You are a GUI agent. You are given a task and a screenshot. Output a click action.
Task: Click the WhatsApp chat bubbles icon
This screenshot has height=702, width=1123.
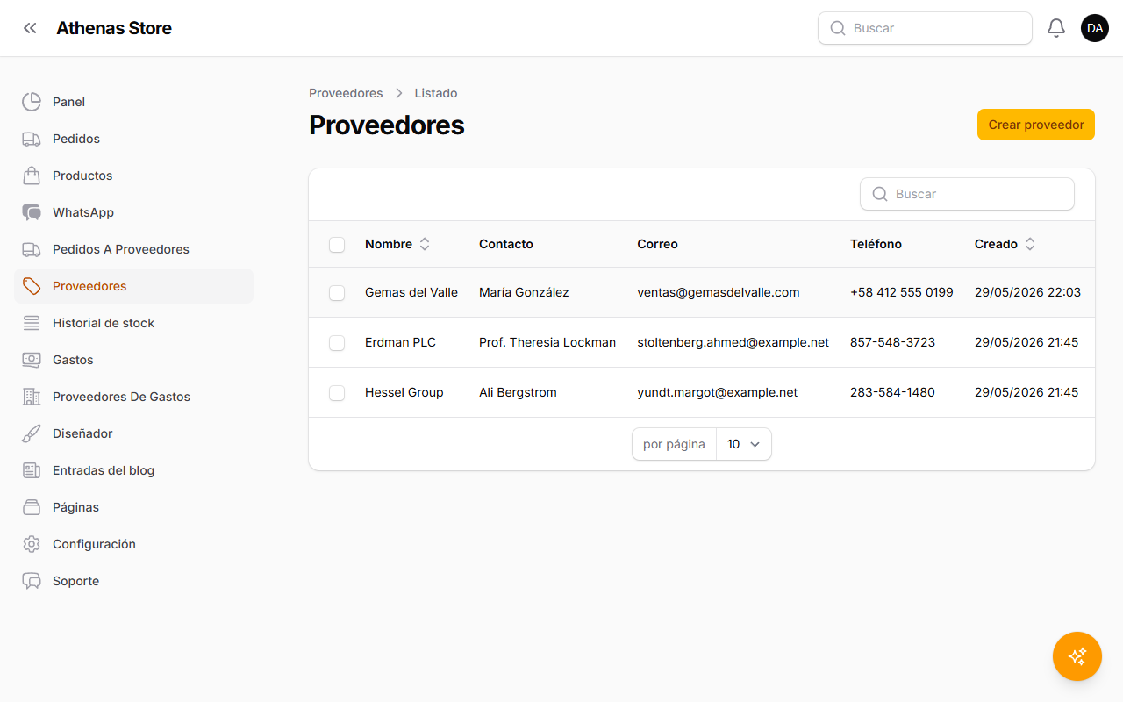coord(32,212)
